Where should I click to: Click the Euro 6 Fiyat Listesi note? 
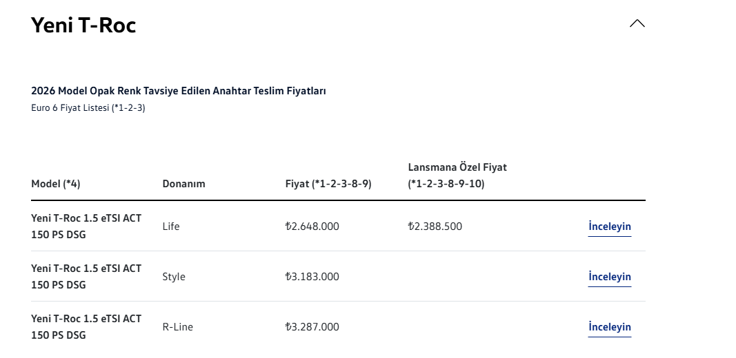(x=88, y=108)
